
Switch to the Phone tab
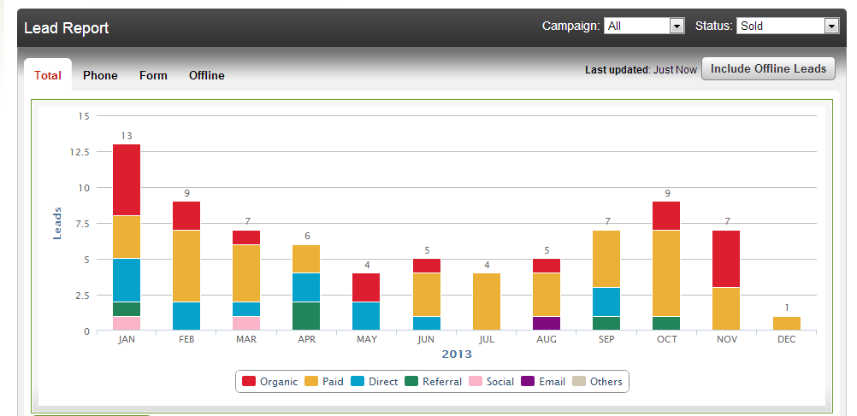(100, 75)
